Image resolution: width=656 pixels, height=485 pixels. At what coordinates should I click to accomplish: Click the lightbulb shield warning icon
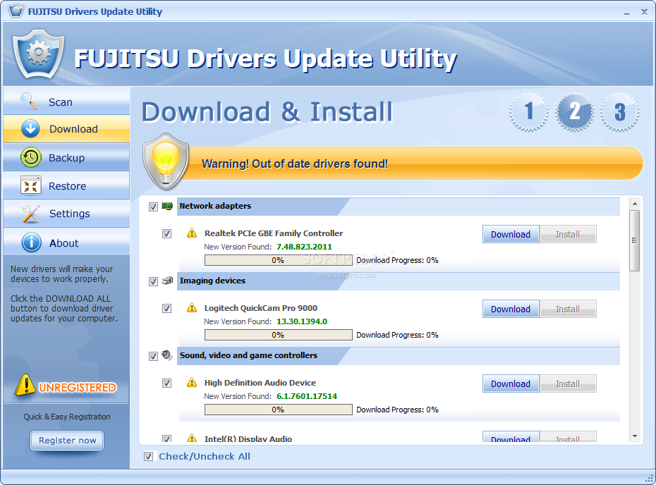(x=166, y=161)
